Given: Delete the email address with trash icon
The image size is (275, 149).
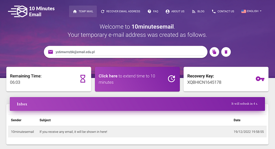Looking at the screenshot, I should [x=226, y=52].
